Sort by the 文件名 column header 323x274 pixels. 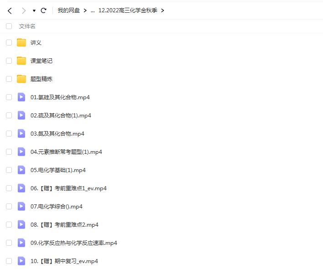click(27, 26)
